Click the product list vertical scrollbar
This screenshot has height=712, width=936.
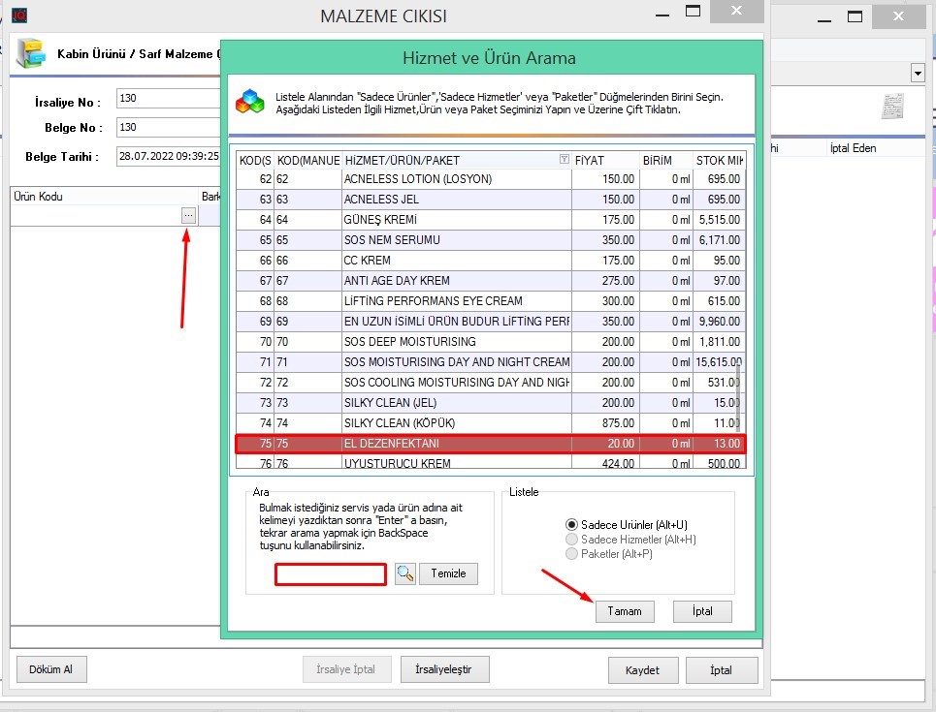pos(738,397)
